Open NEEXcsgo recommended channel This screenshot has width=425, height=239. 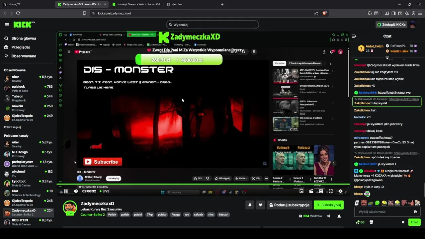(x=28, y=154)
